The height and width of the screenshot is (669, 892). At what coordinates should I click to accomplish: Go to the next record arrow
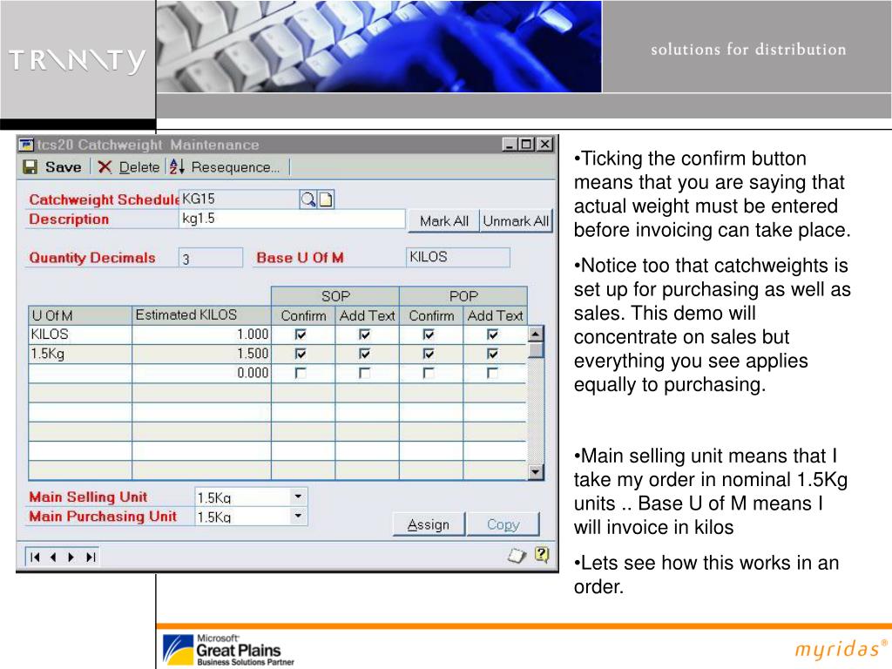[x=71, y=557]
